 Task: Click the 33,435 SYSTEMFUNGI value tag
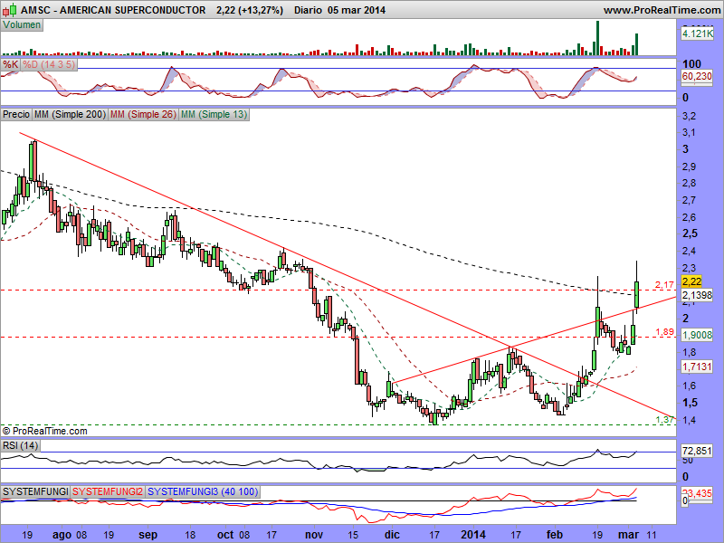(697, 493)
